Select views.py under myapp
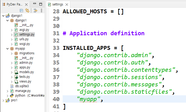This screenshot has width=186, height=112. [x=25, y=81]
